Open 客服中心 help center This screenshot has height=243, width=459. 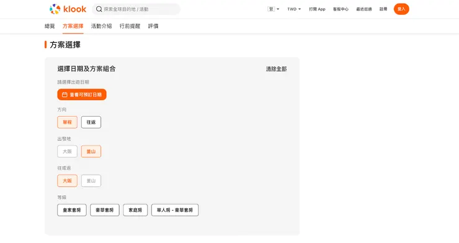coord(341,9)
